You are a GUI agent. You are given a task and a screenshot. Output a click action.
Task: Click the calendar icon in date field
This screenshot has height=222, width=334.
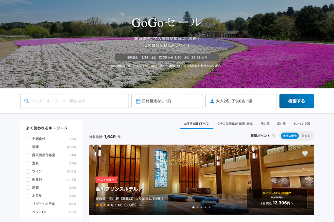coord(138,101)
